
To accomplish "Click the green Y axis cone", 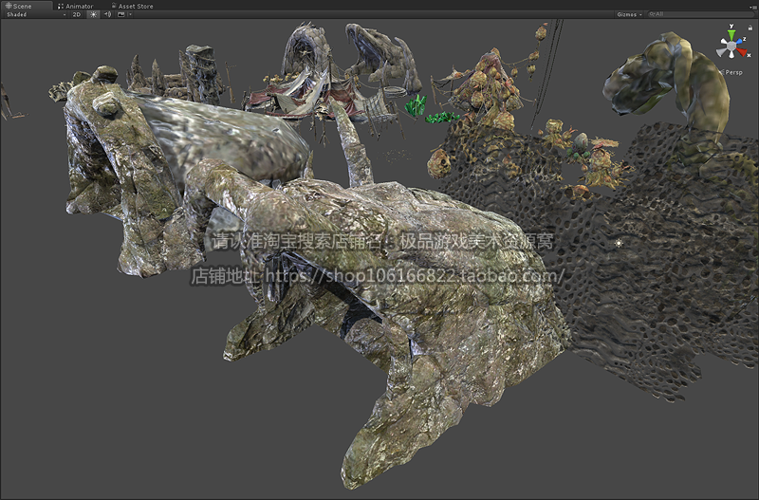I will (731, 34).
